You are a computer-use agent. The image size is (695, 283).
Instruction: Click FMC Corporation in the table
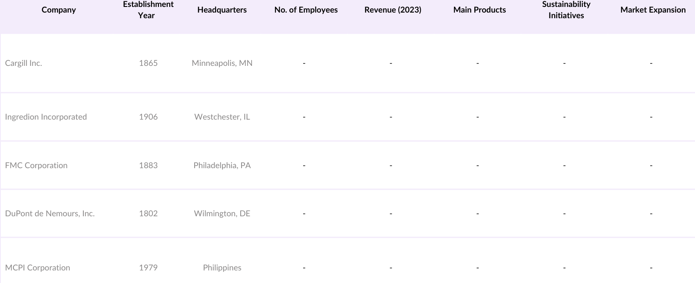pos(36,166)
